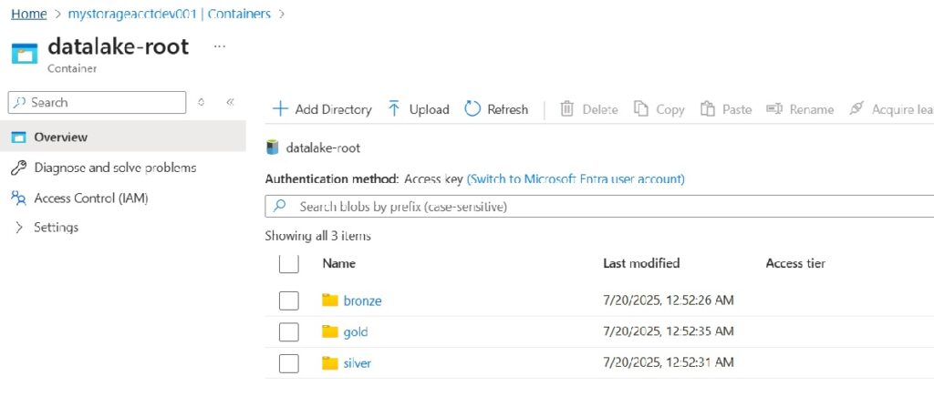Focus the Search blobs by prefix field
The width and height of the screenshot is (934, 417).
point(599,207)
